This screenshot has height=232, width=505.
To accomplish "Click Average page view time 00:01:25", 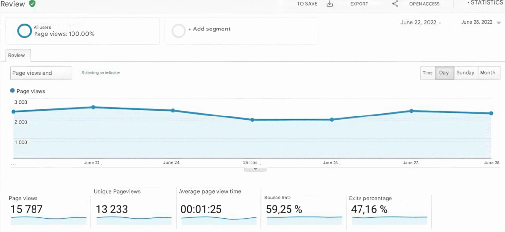I will click(x=201, y=209).
